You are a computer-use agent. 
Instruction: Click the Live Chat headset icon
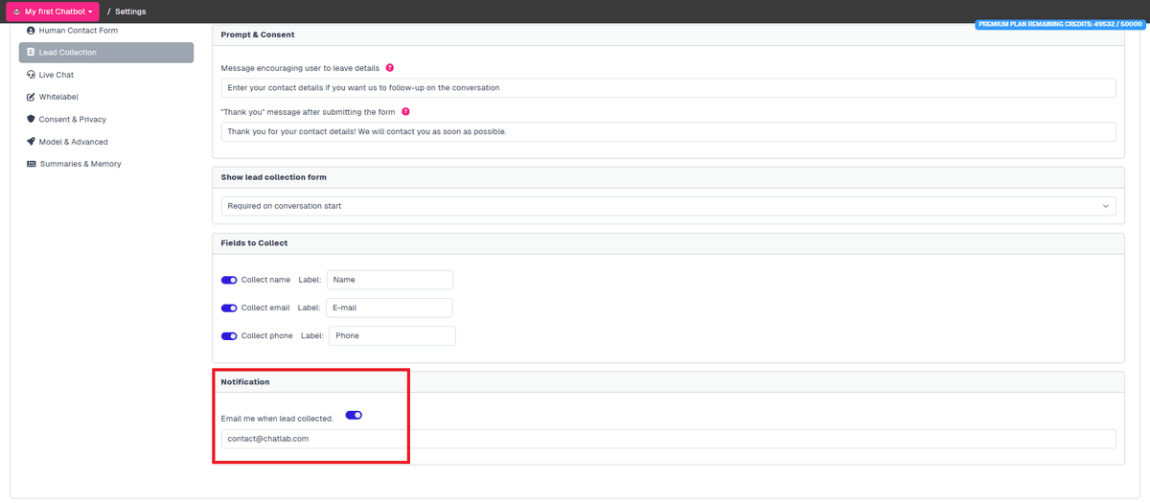(31, 75)
